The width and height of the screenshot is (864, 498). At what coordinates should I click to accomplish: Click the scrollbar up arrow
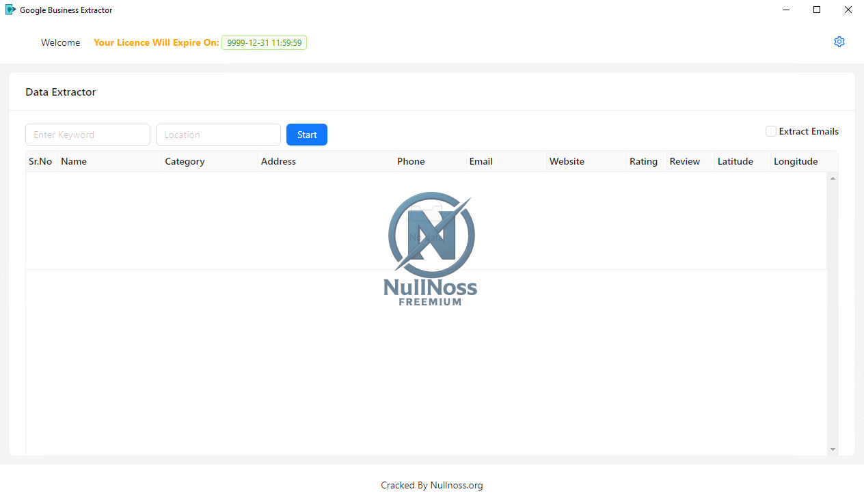click(x=833, y=178)
